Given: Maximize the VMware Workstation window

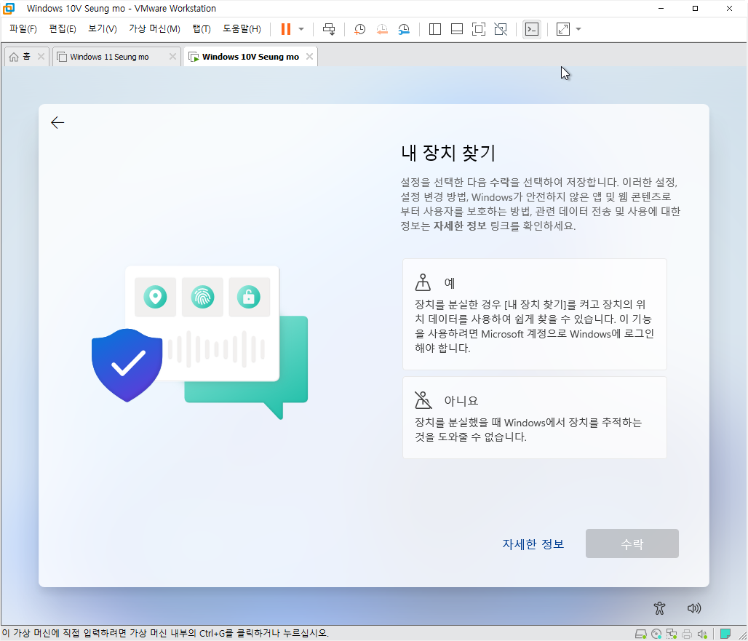Looking at the screenshot, I should 695,9.
